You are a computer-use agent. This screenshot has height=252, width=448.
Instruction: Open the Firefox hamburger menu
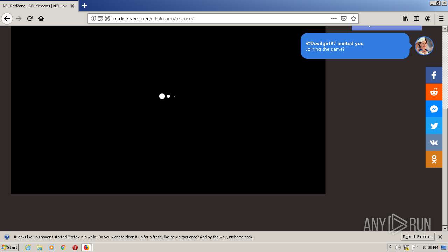tap(441, 19)
